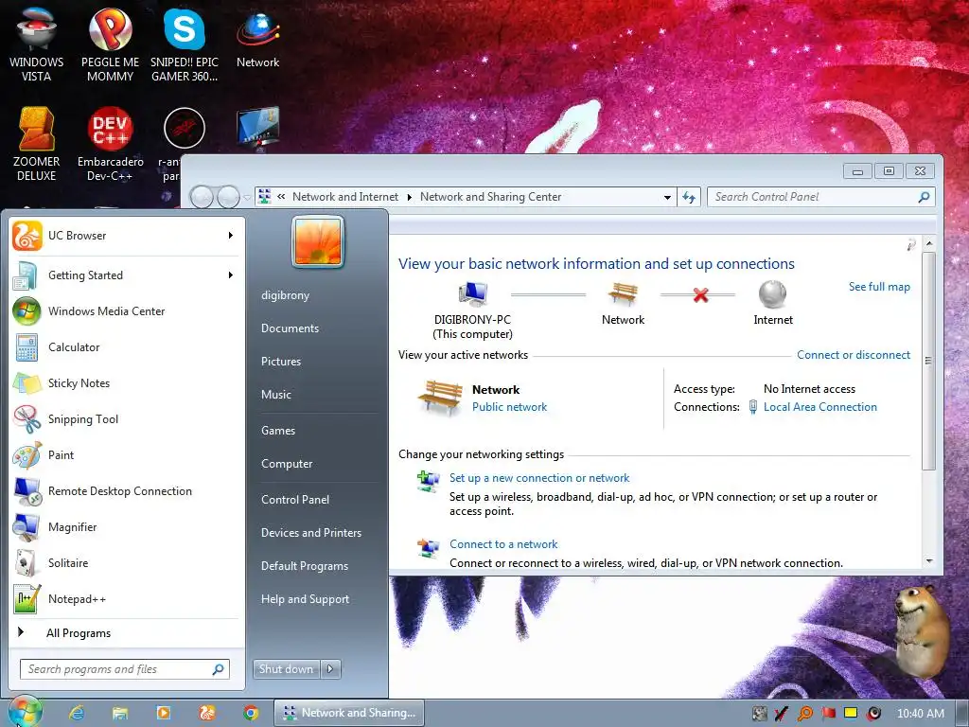The image size is (969, 727).
Task: Open Games from Start menu
Action: [x=278, y=431]
